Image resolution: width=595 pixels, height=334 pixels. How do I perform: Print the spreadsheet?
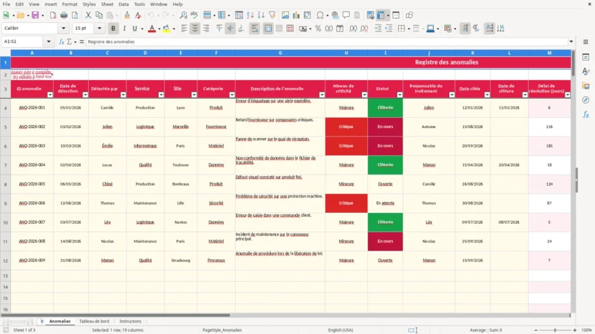click(x=64, y=15)
